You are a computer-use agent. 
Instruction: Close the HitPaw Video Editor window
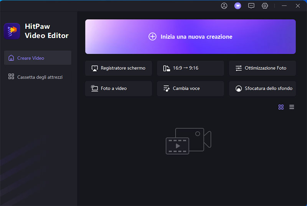[x=298, y=6]
